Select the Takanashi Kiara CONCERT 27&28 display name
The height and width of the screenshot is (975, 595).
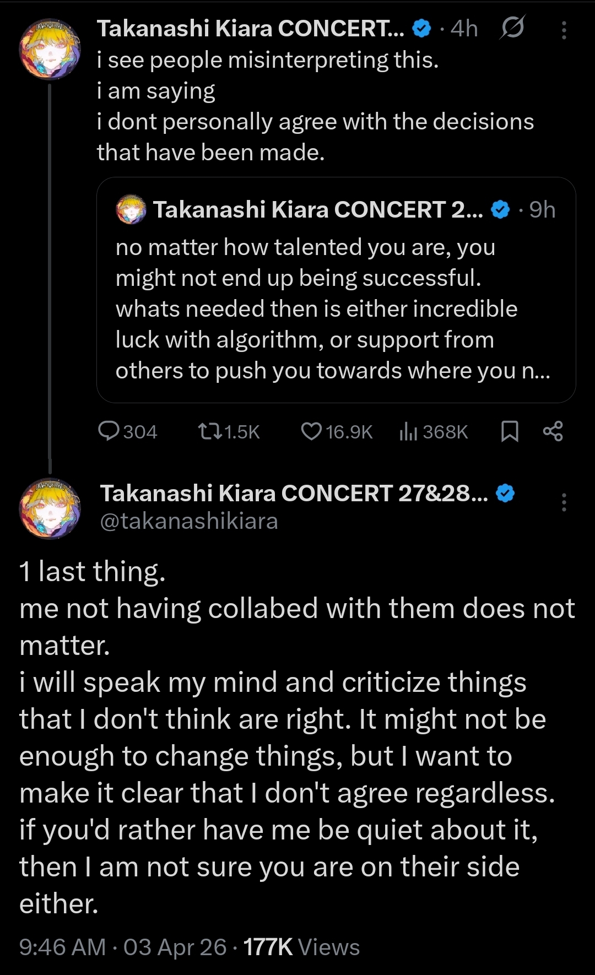pos(294,494)
